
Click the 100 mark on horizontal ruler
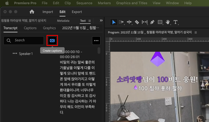(x=139, y=39)
